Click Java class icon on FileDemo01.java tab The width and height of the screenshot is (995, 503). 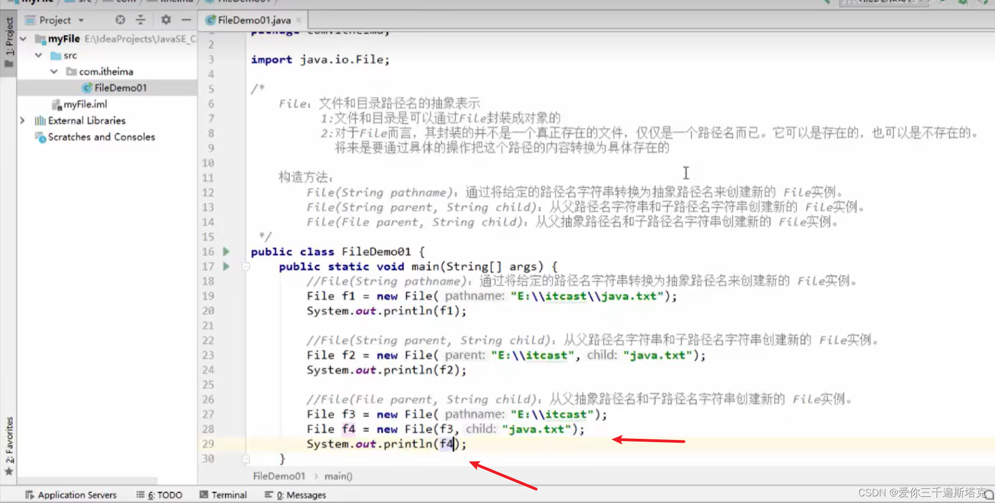pyautogui.click(x=210, y=20)
